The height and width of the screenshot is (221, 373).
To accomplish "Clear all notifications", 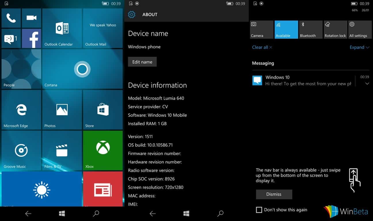I will pos(262,47).
